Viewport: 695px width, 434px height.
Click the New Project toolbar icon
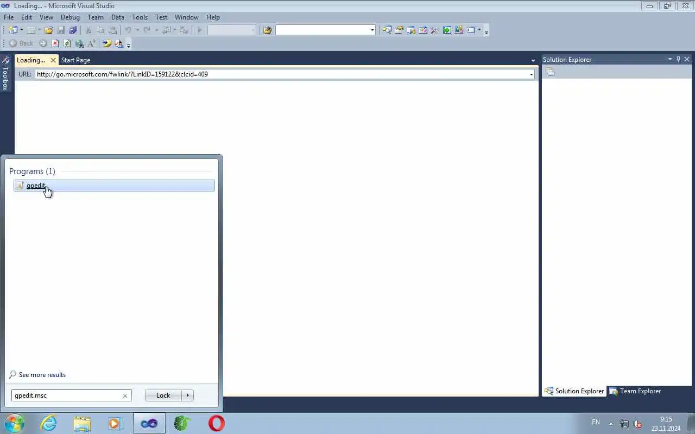click(x=12, y=30)
